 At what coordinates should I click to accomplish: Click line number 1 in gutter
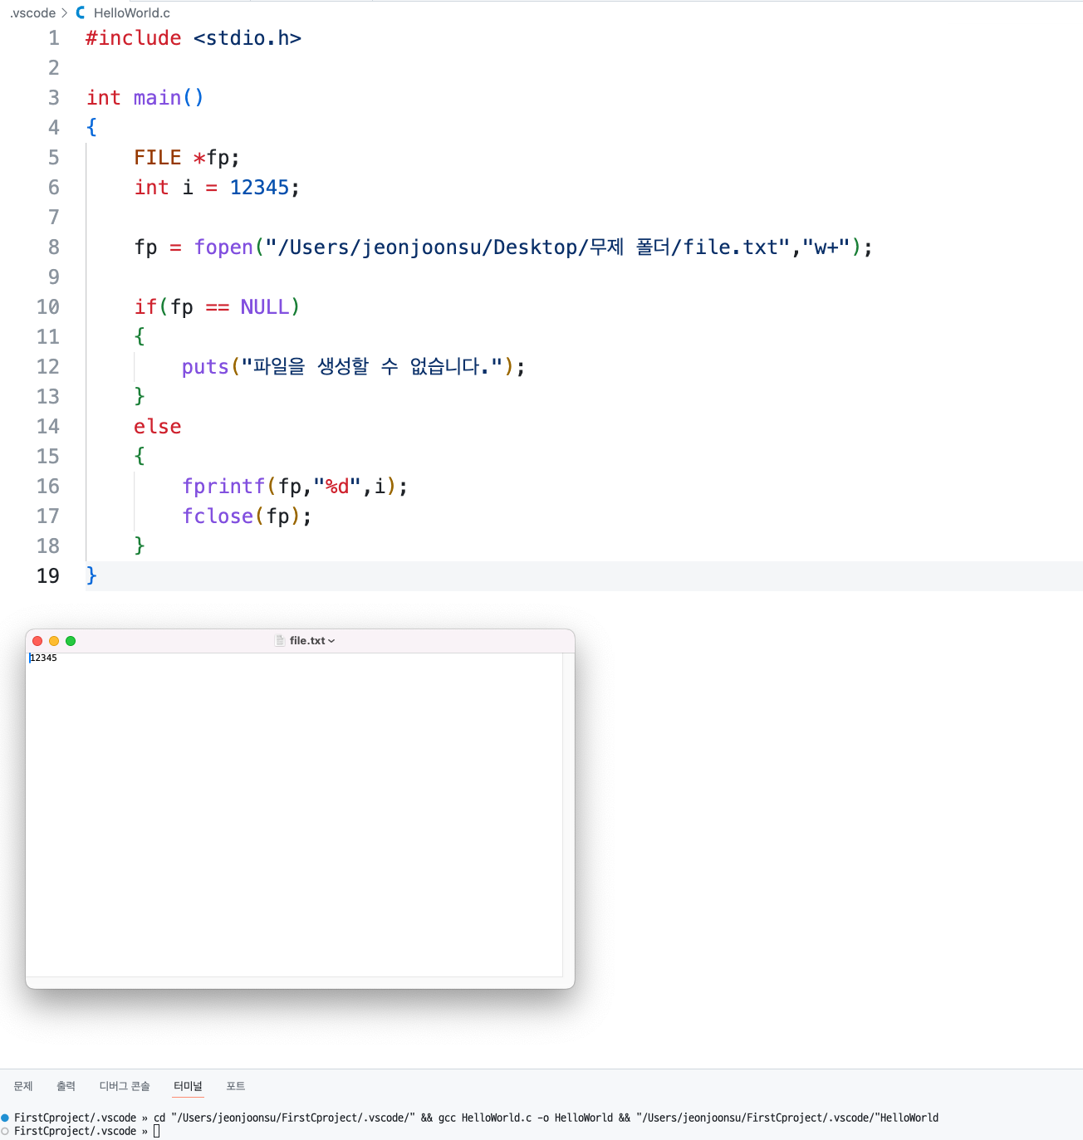coord(54,38)
